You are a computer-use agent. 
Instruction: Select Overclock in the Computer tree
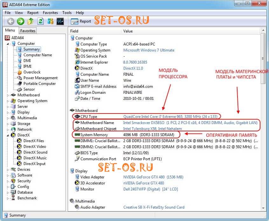pos(32,72)
